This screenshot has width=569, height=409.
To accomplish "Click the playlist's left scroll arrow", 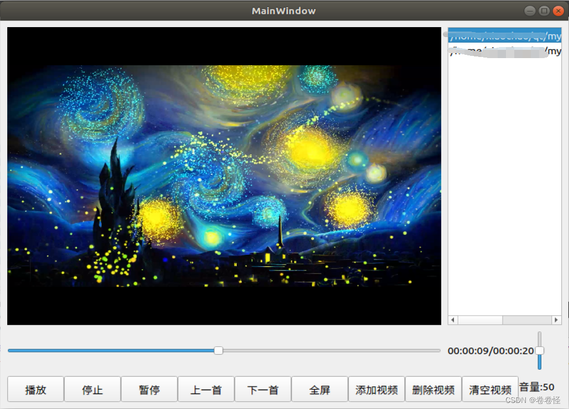I will (x=452, y=320).
